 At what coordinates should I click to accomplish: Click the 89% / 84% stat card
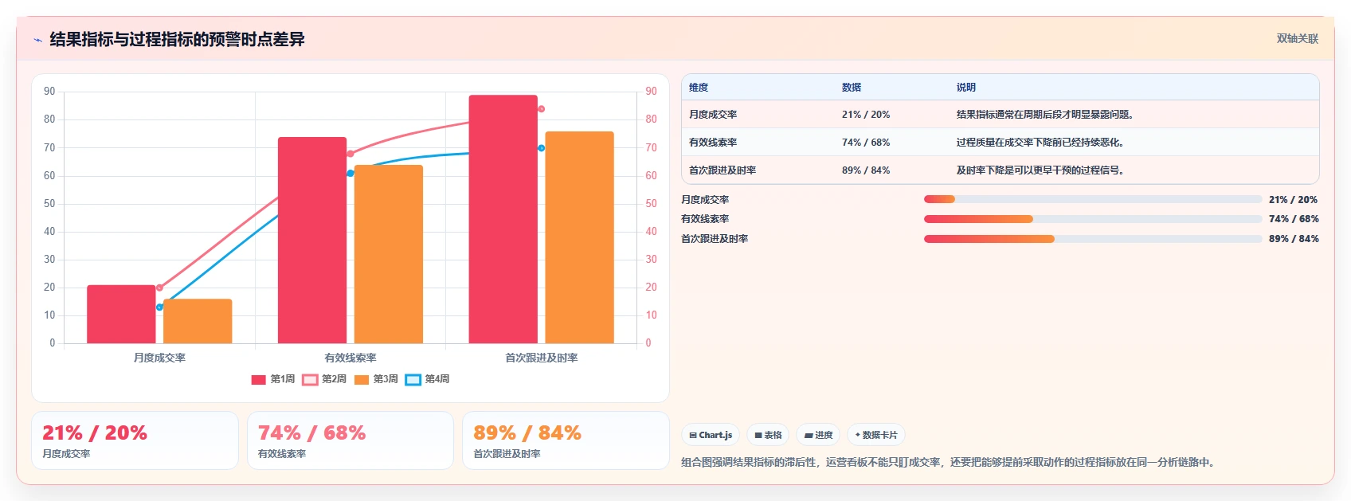tap(566, 440)
